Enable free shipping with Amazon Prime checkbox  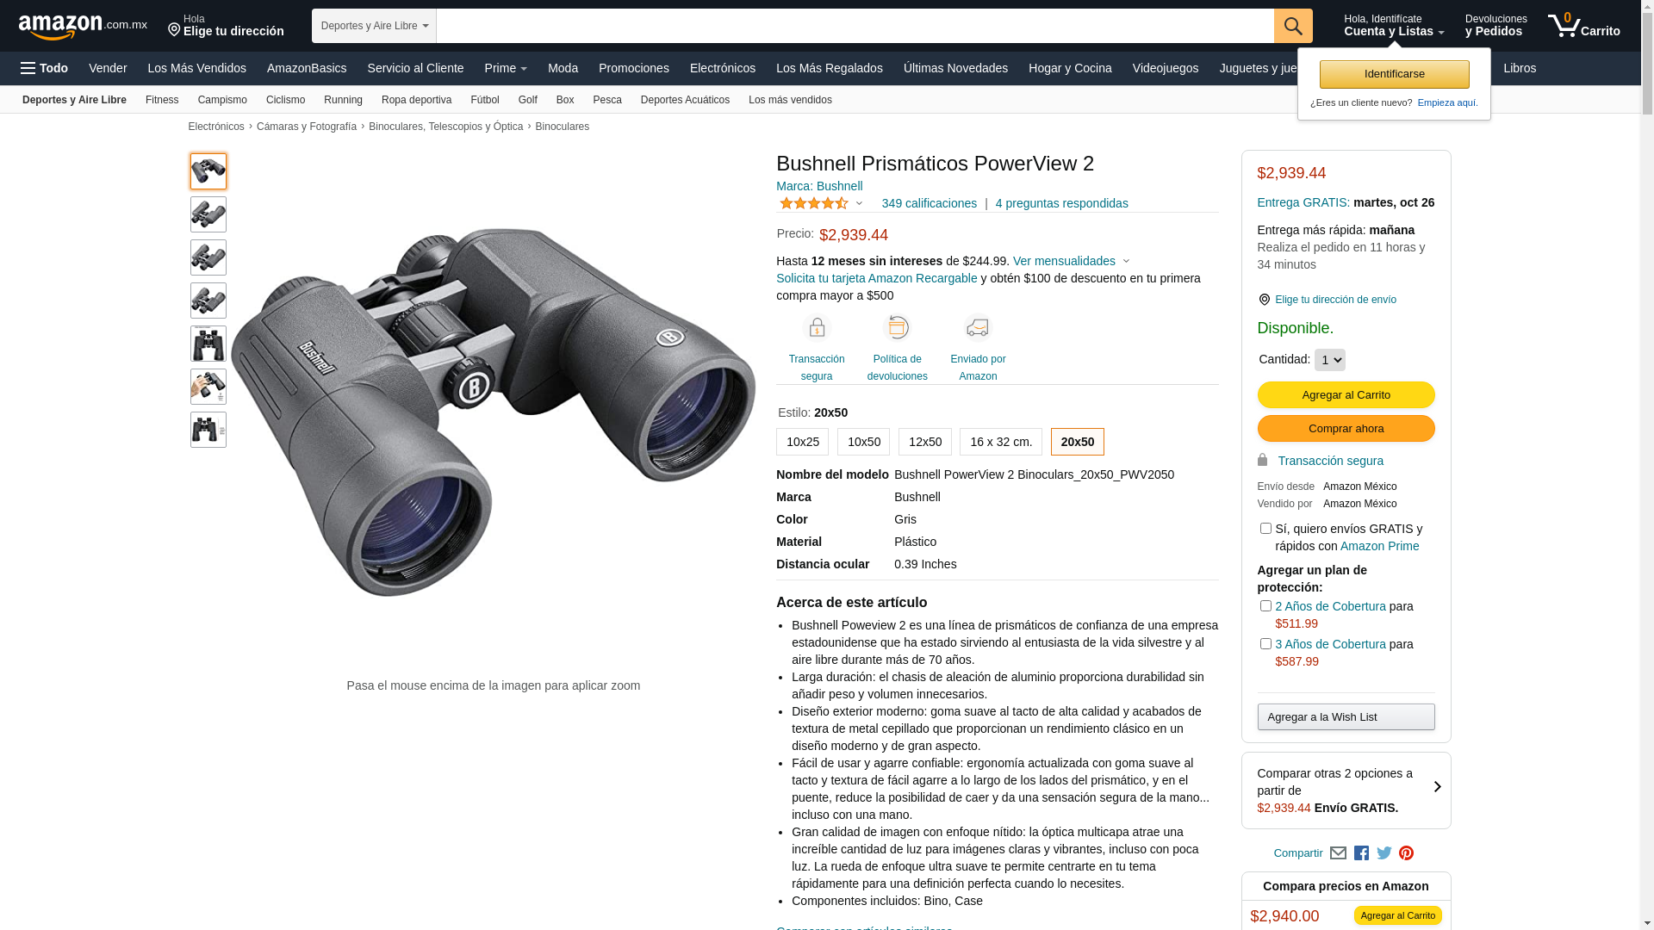tap(1265, 528)
